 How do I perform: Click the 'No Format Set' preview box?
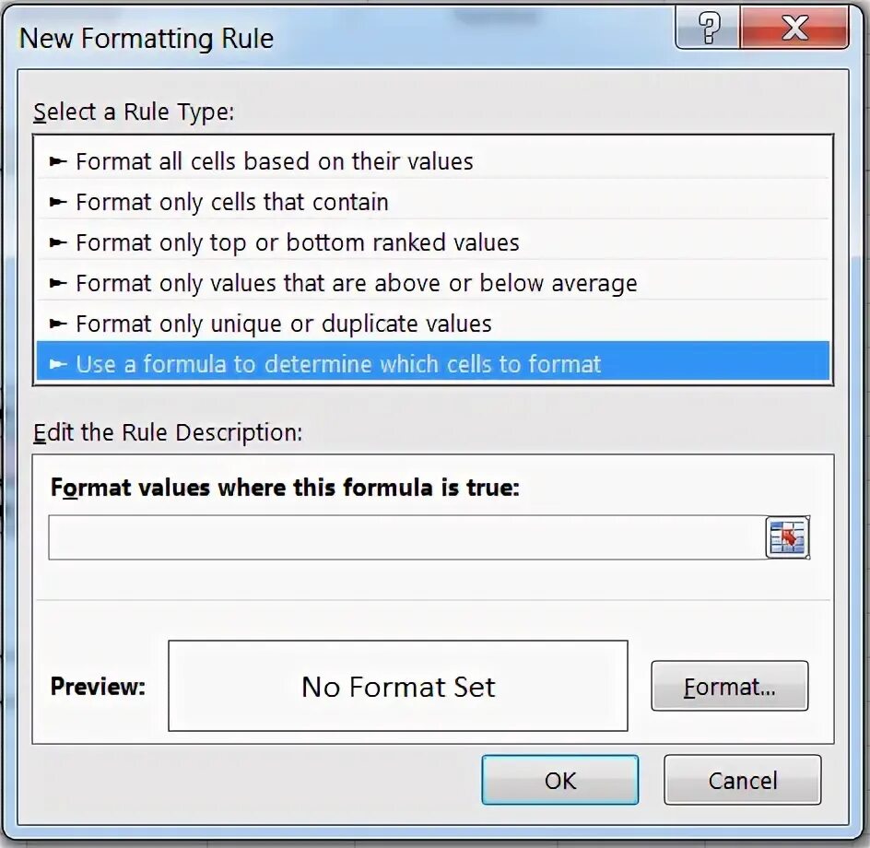398,686
